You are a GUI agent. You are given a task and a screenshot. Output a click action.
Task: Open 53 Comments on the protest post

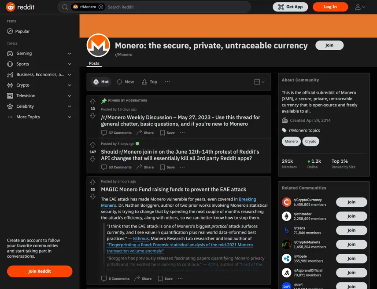(116, 167)
